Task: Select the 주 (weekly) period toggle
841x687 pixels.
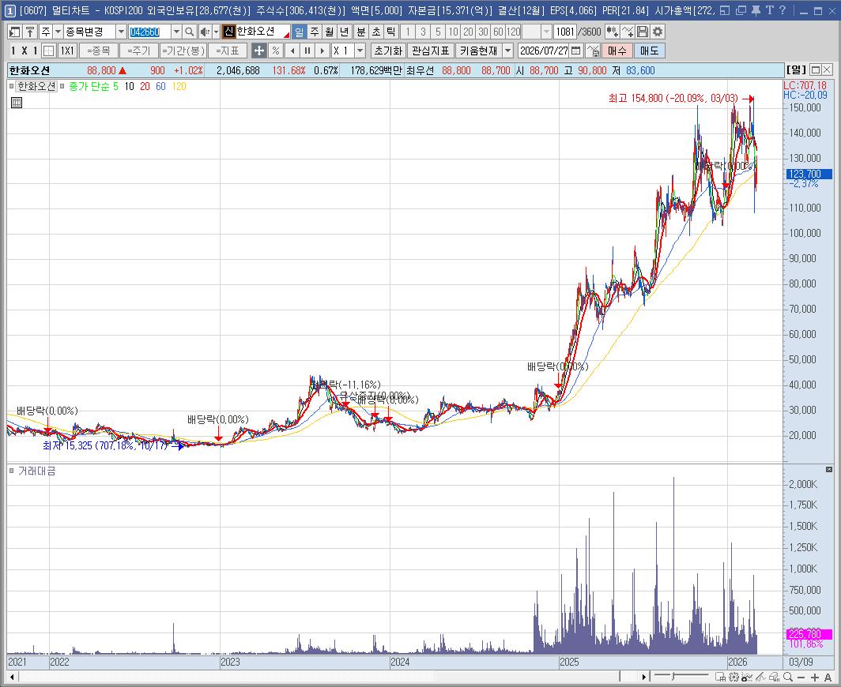Action: tap(315, 32)
